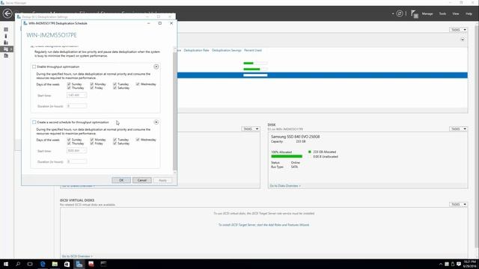Enable throughput optimization checkbox

click(x=34, y=67)
